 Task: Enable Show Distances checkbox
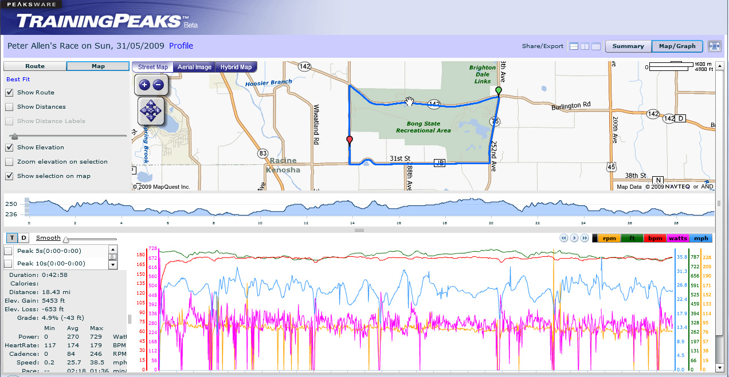click(9, 106)
